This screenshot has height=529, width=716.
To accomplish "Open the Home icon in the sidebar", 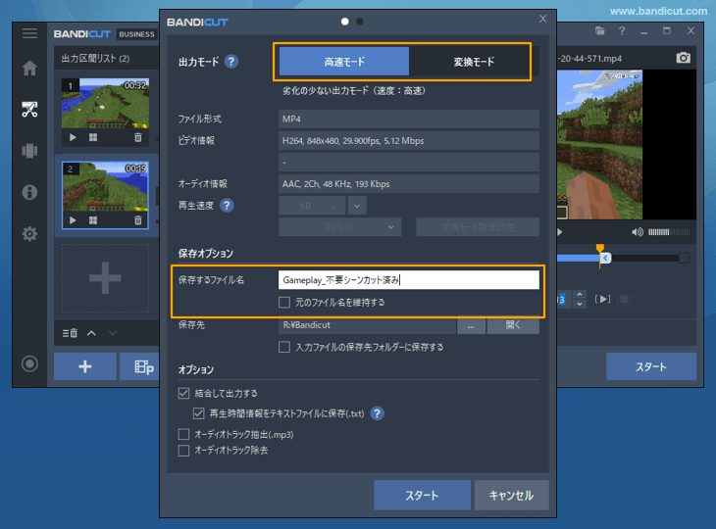I will pyautogui.click(x=29, y=69).
